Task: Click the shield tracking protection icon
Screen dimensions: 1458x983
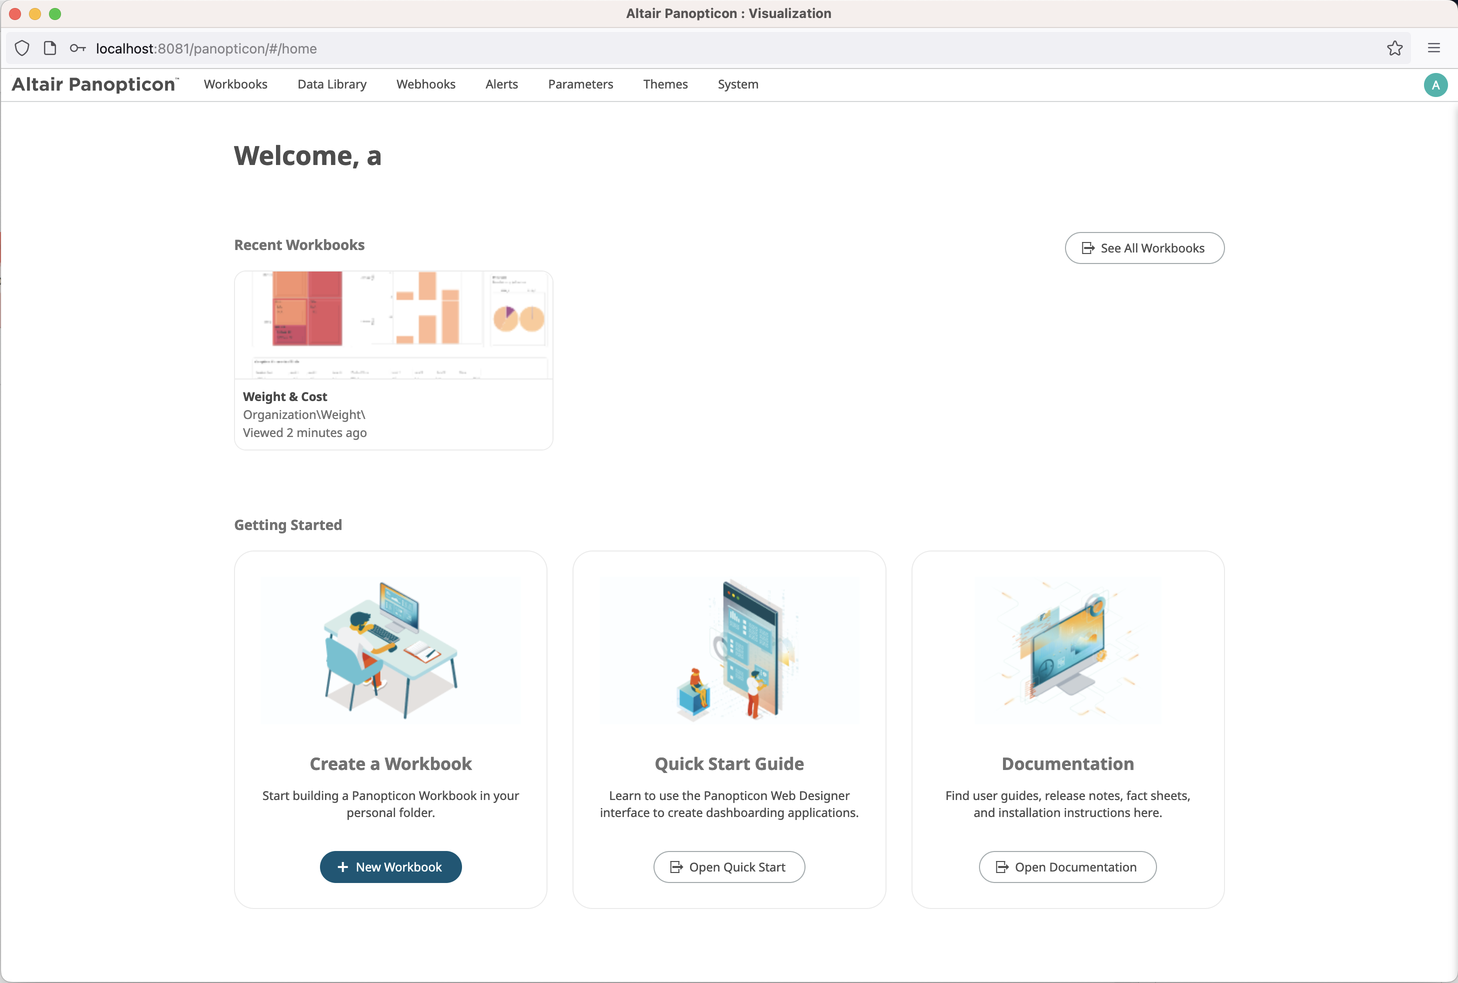Action: [x=22, y=48]
